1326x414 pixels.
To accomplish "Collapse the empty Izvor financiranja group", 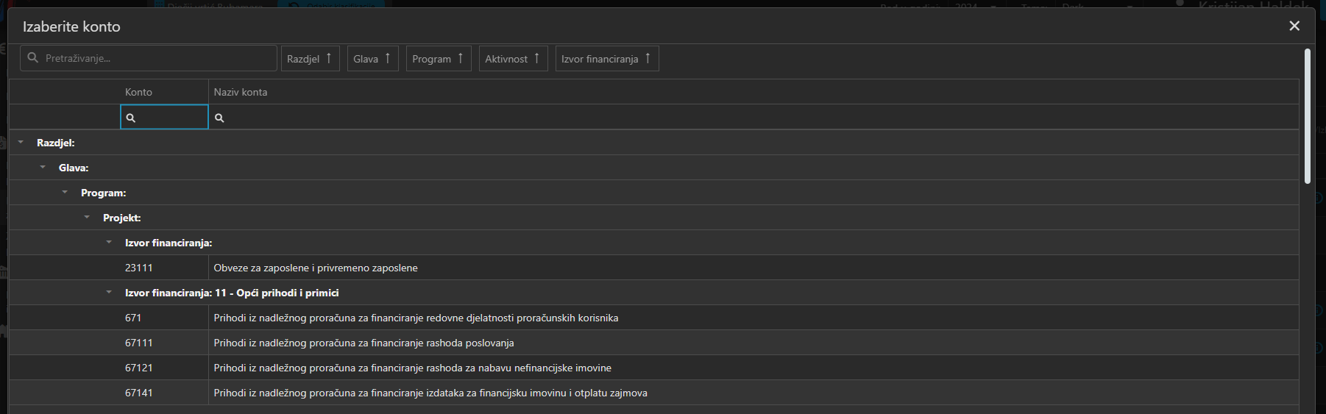I will click(109, 243).
